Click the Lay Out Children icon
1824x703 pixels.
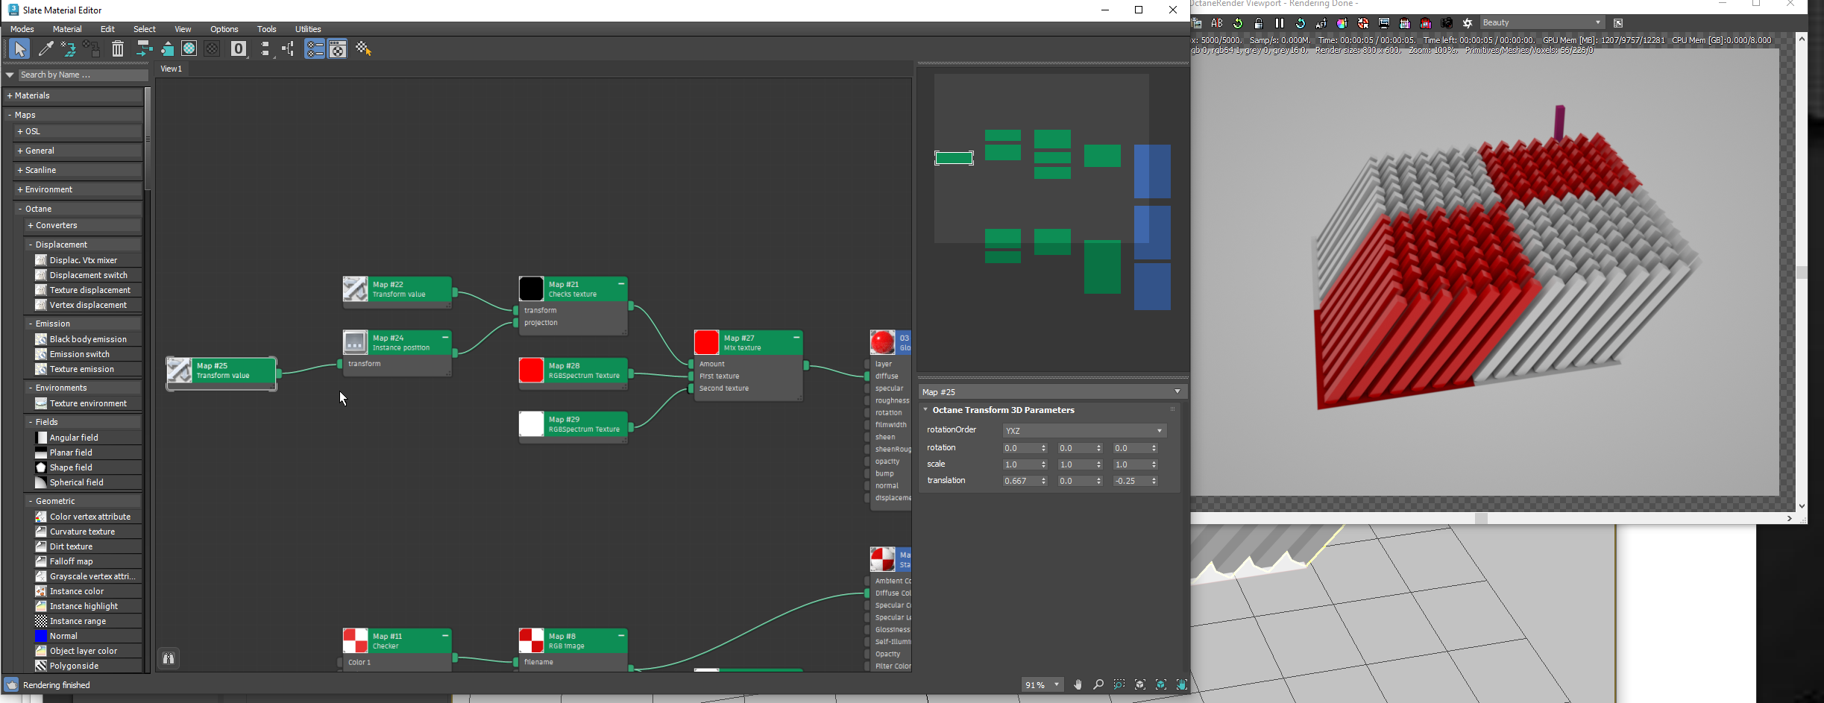[x=289, y=49]
